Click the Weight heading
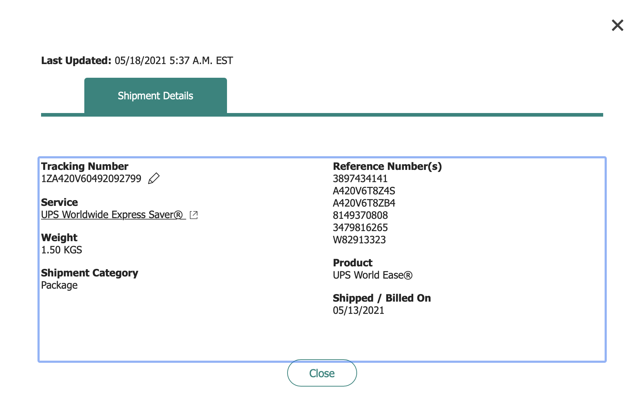632x406 pixels. pos(59,238)
